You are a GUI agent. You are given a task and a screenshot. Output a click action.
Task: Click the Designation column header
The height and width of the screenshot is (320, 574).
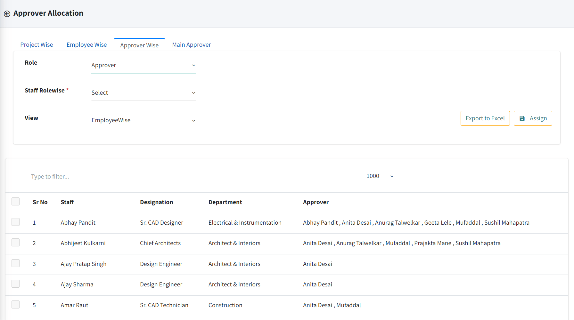156,202
